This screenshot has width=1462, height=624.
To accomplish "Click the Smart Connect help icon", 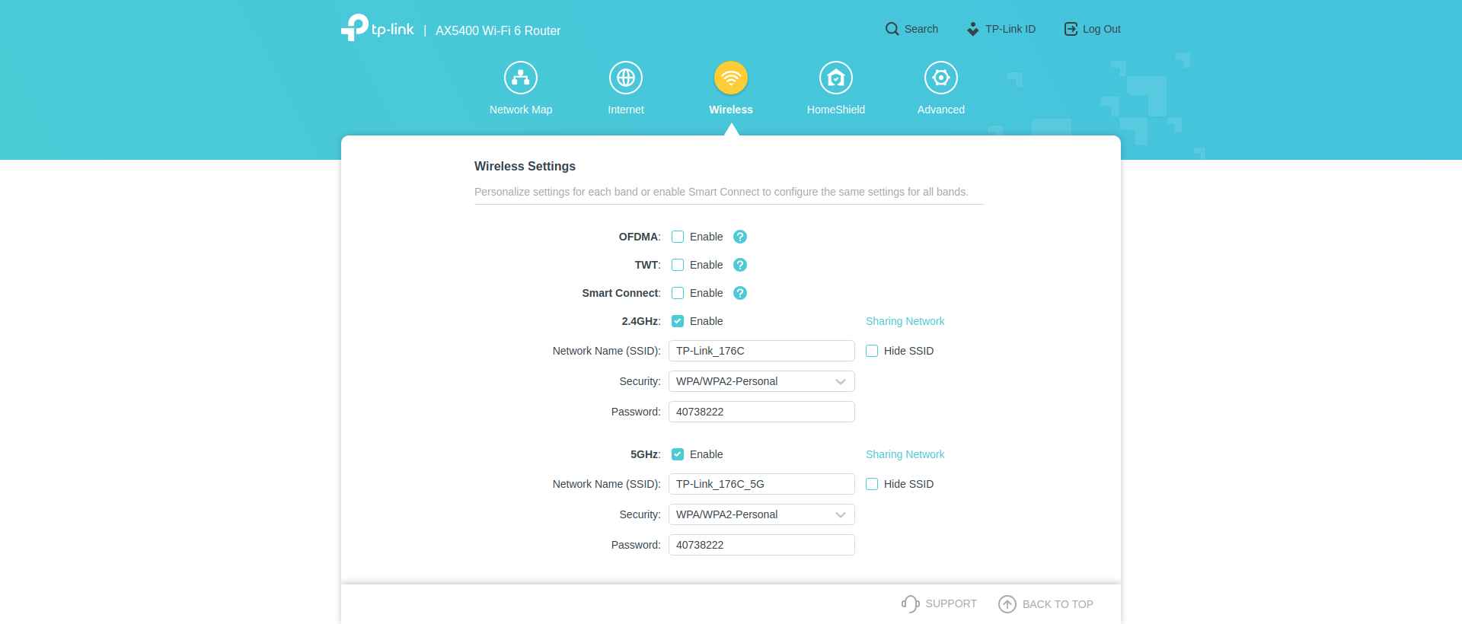I will pos(739,293).
